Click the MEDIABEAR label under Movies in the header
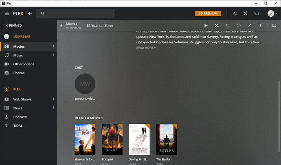 coord(73,28)
